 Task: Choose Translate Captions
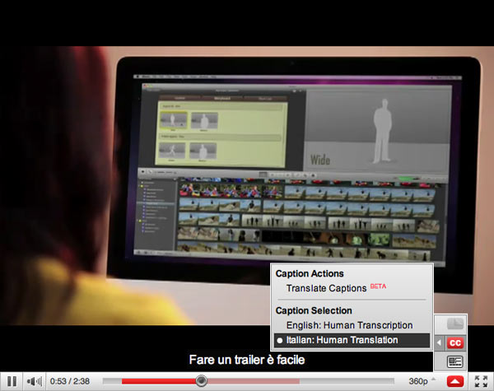tap(327, 288)
